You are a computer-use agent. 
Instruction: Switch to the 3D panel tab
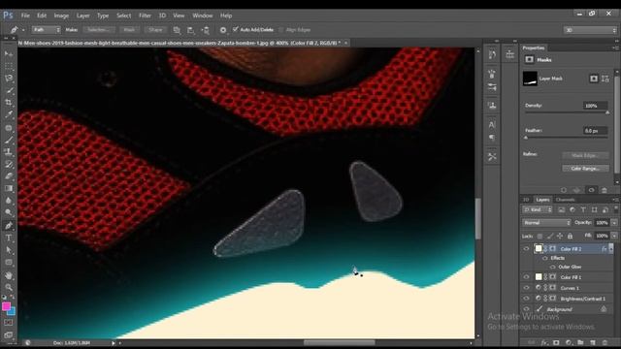tap(526, 200)
